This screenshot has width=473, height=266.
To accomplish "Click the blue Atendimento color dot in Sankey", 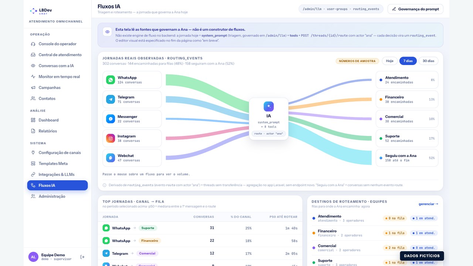I will tap(381, 80).
